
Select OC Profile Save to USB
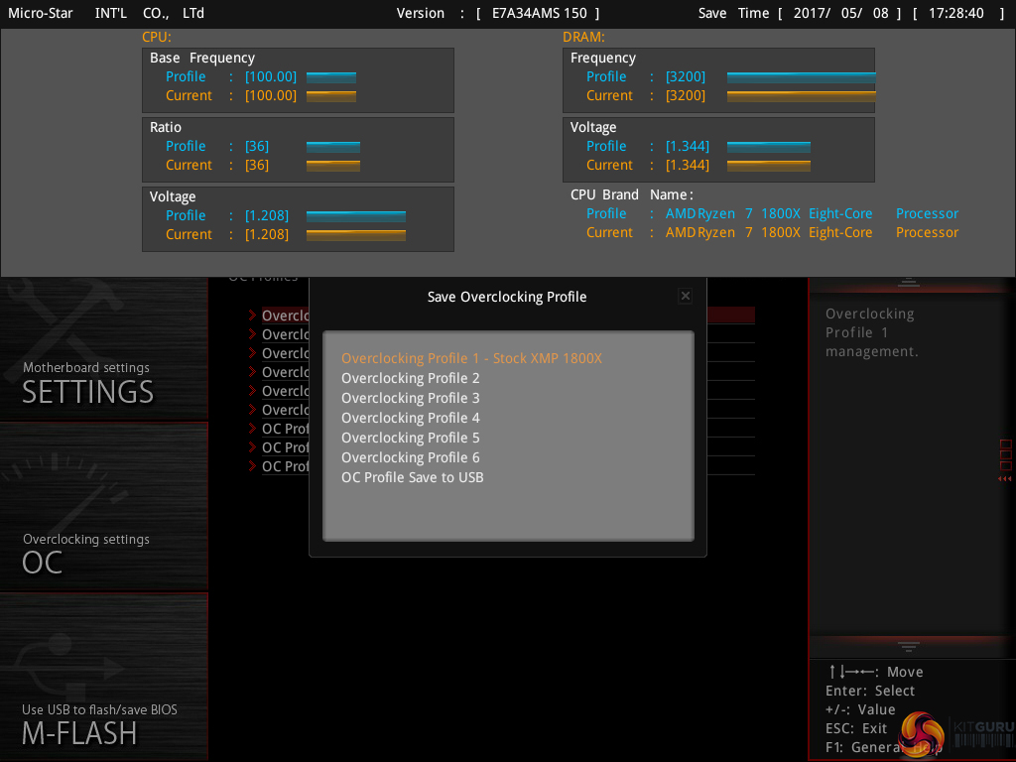tap(412, 477)
